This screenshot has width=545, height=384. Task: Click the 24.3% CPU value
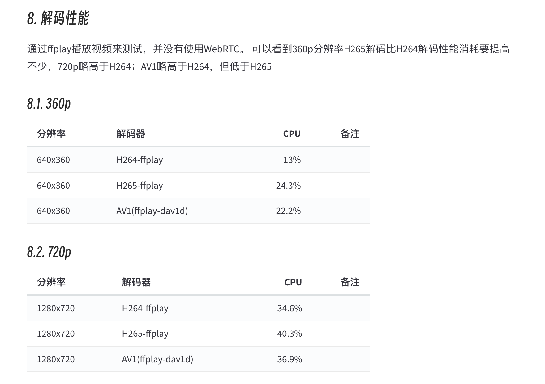click(x=288, y=186)
